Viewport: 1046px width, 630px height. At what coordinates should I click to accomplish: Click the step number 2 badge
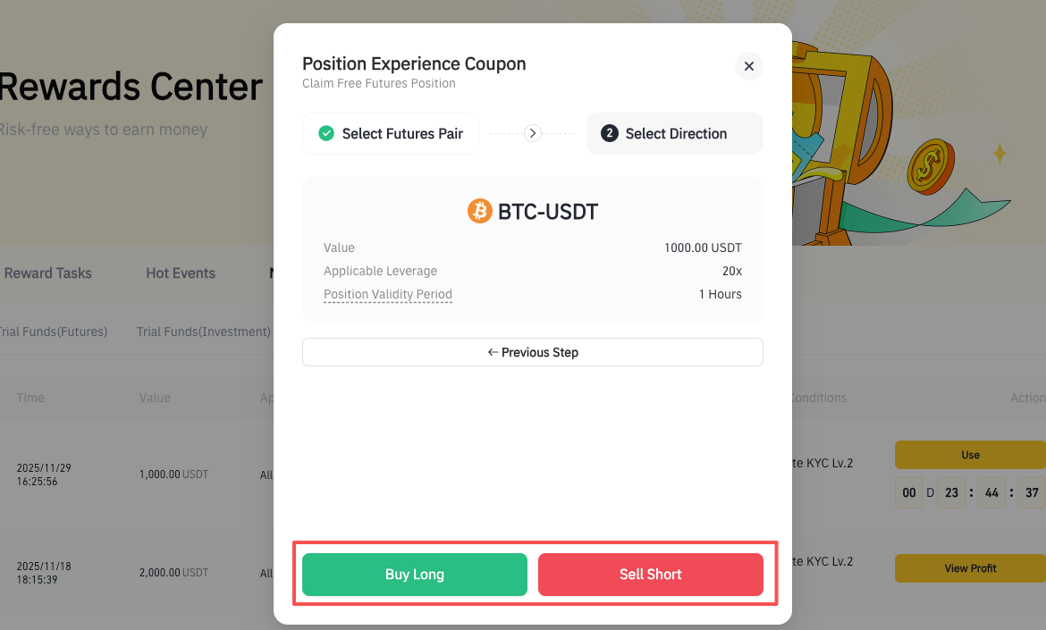[609, 133]
